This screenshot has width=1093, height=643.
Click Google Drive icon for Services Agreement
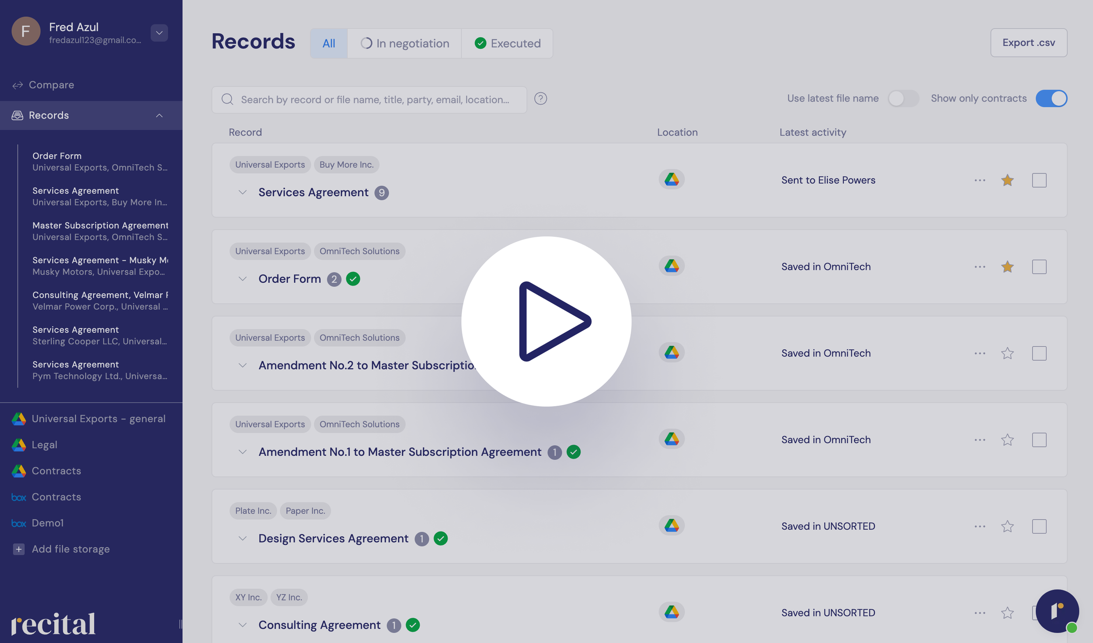click(x=671, y=180)
